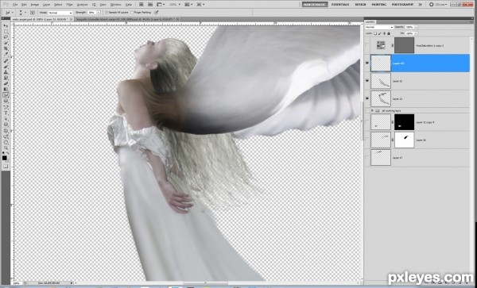477x288 pixels.
Task: Show the layer with white mask
Action: pos(367,140)
